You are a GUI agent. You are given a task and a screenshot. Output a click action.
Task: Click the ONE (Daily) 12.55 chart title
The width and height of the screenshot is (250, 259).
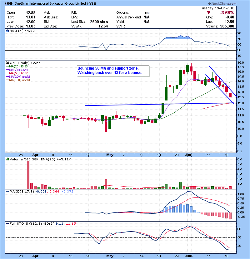(25, 63)
